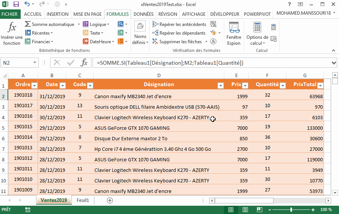Open Maths et trigonométrie functions icon
The height and width of the screenshot is (214, 339).
click(x=122, y=33)
